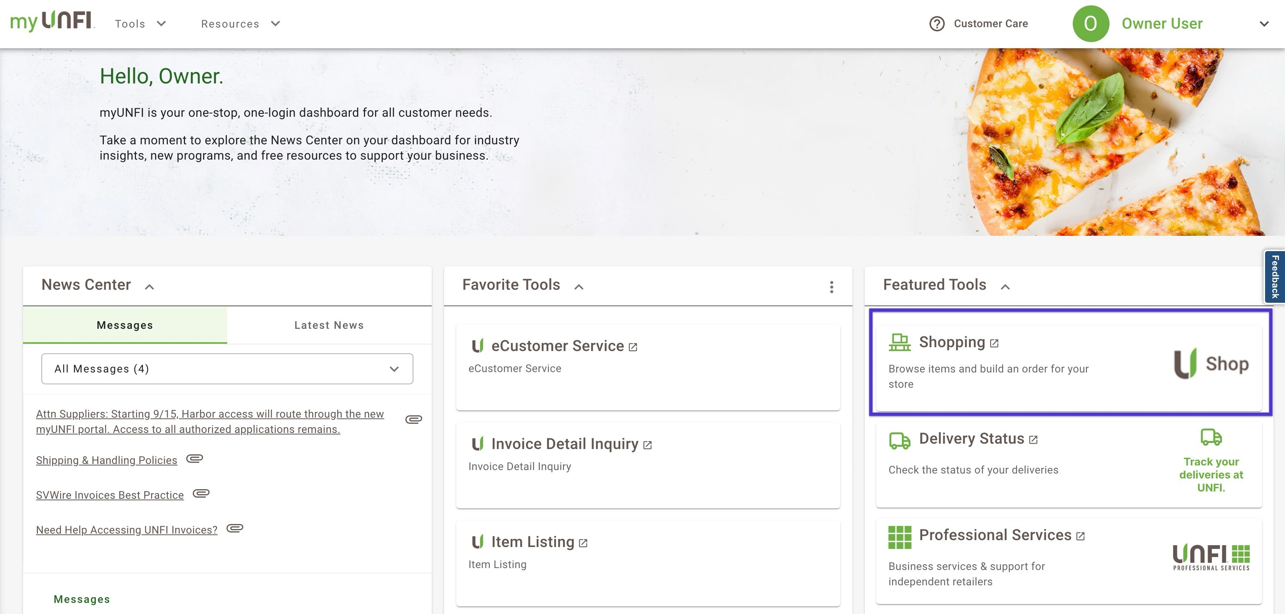This screenshot has height=614, width=1285.
Task: Click the myUNFI logo
Action: [x=52, y=22]
